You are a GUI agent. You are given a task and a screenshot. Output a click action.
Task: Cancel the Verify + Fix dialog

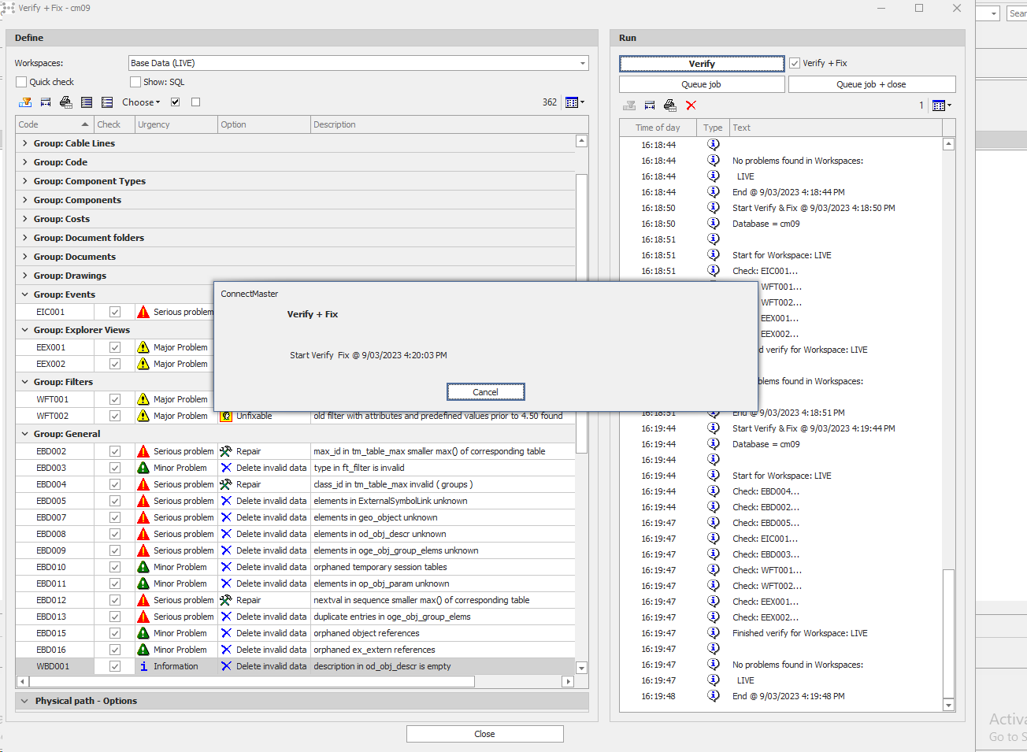coord(486,392)
